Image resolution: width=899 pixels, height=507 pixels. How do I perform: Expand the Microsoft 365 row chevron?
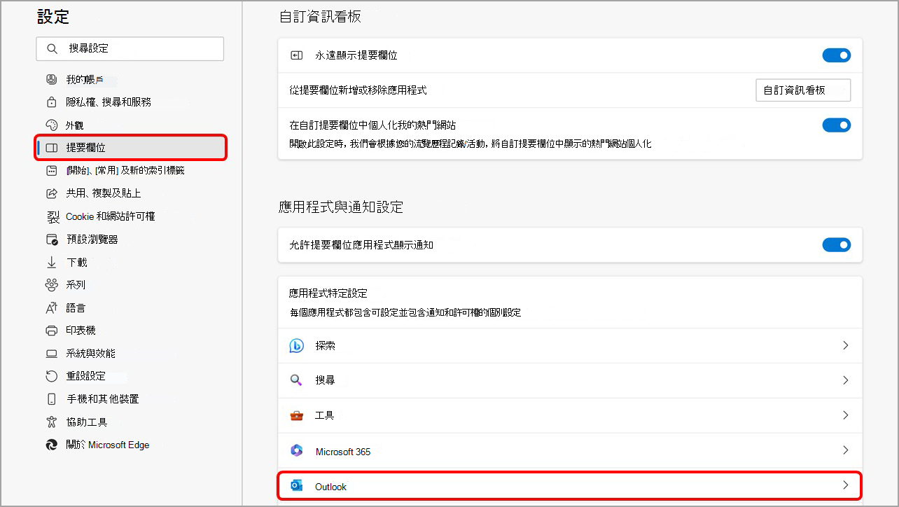pos(846,450)
